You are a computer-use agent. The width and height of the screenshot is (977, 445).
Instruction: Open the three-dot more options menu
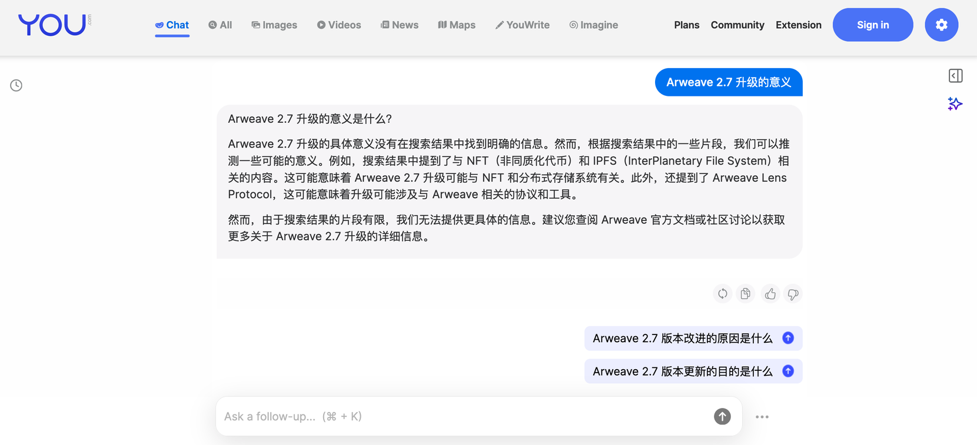pyautogui.click(x=762, y=417)
